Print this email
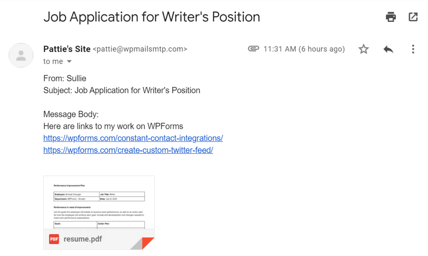The width and height of the screenshot is (428, 256). 391,17
